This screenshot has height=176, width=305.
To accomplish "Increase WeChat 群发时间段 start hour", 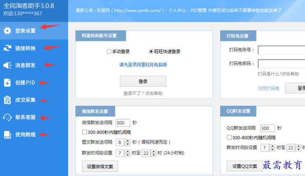I will click(x=128, y=152).
